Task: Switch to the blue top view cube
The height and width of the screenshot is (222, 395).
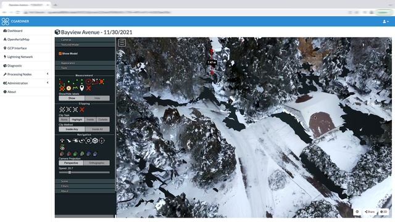Action: click(88, 154)
